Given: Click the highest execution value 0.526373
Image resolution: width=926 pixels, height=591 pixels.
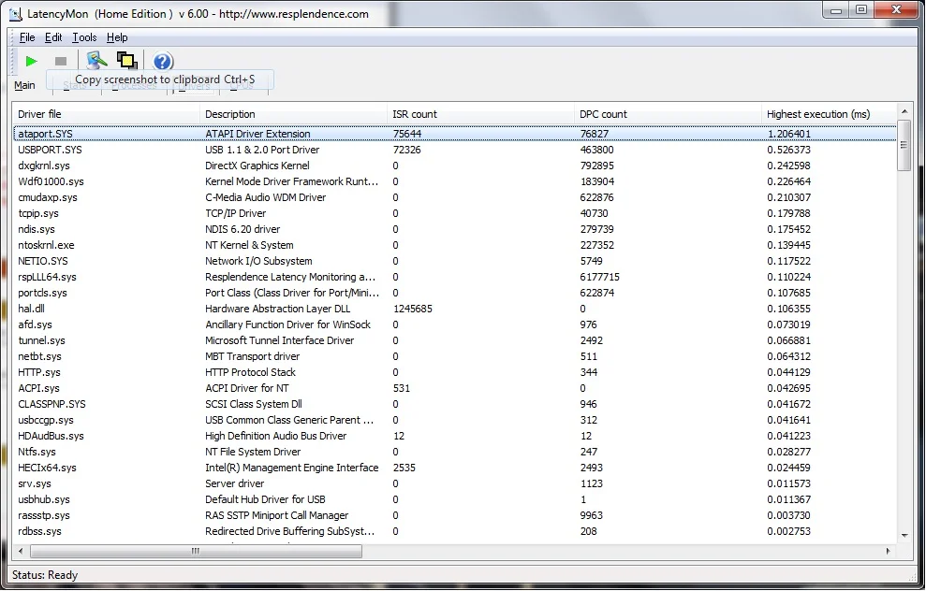Looking at the screenshot, I should pyautogui.click(x=789, y=150).
